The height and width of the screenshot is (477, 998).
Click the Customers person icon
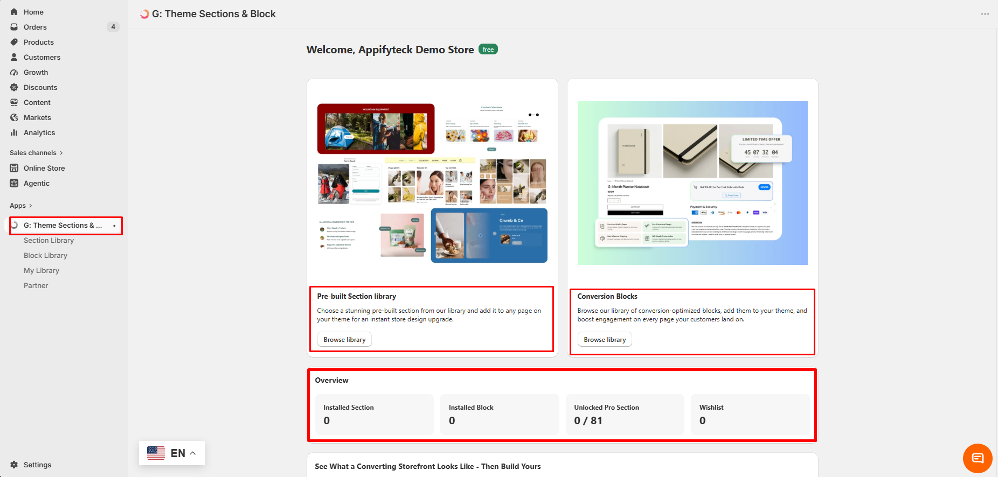click(14, 57)
